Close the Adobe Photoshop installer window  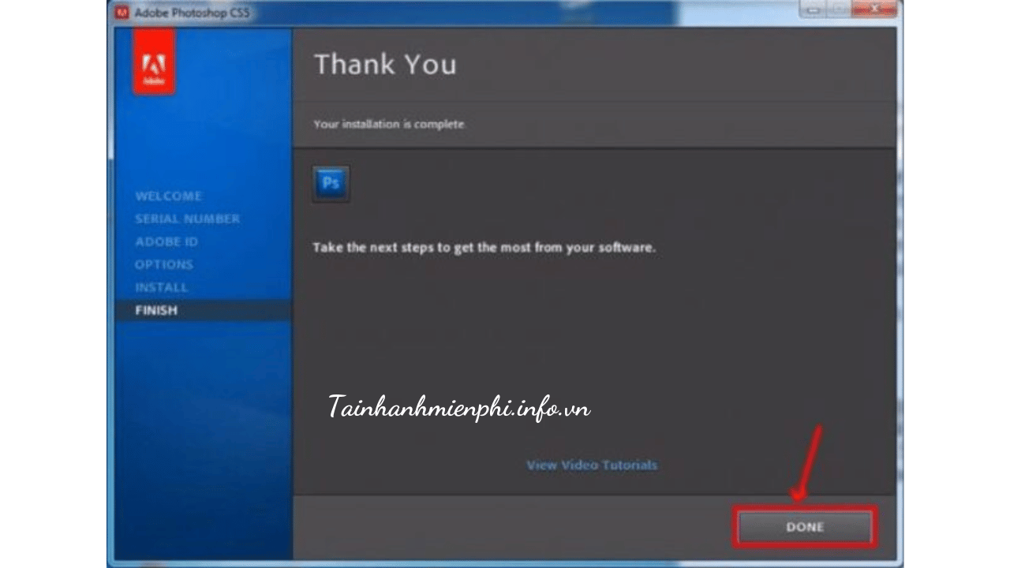click(x=875, y=9)
